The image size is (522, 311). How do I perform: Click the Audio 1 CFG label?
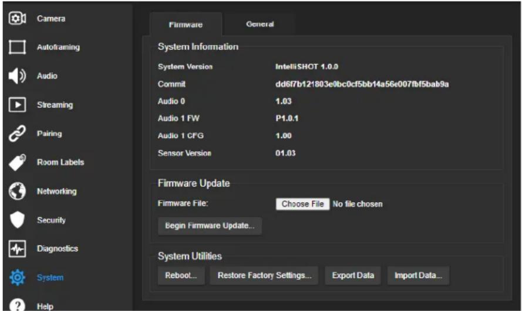(180, 136)
